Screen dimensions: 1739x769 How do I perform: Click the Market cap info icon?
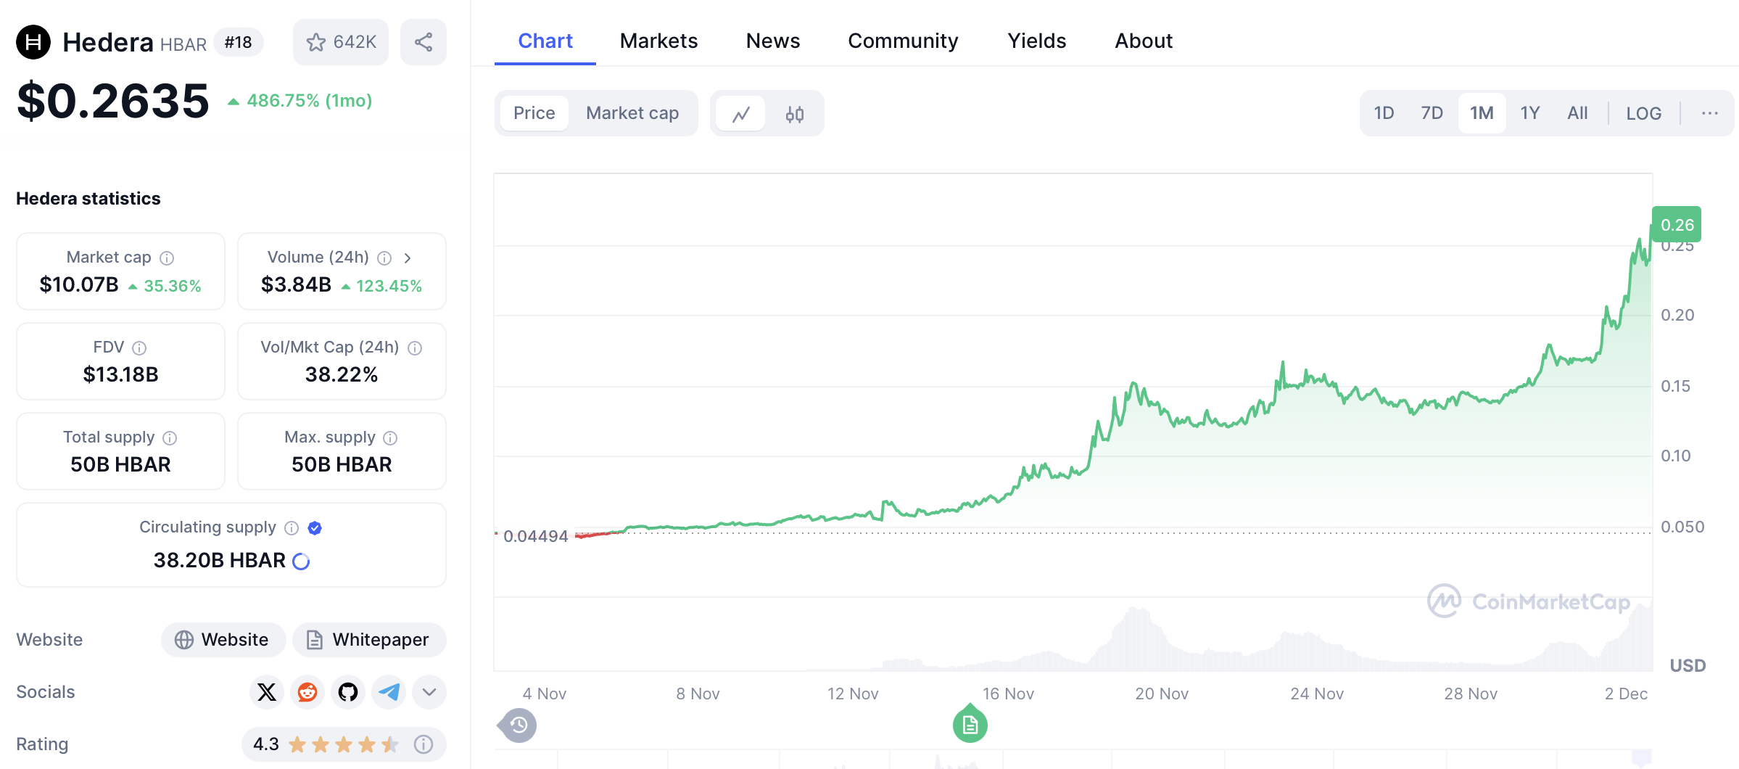click(x=167, y=258)
